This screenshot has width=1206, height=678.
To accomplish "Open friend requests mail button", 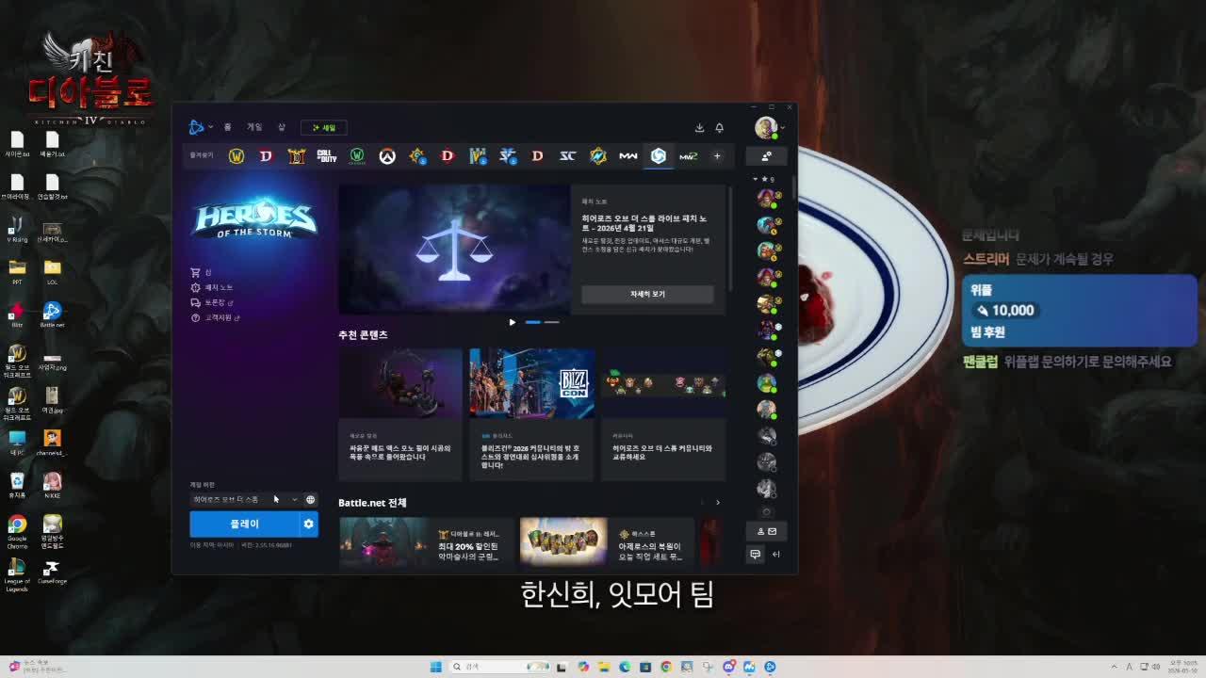I will [x=766, y=531].
